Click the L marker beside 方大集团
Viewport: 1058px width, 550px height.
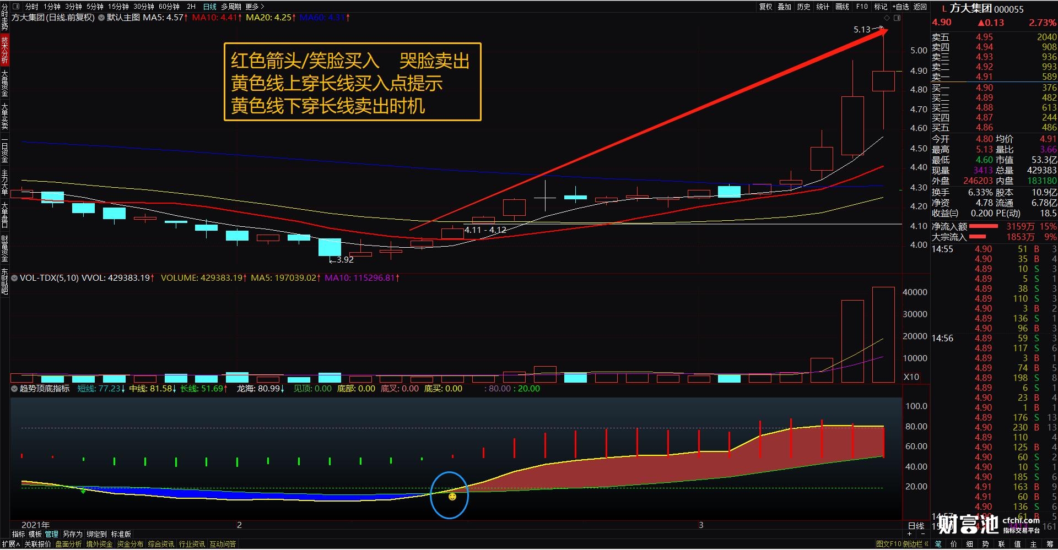pos(944,9)
